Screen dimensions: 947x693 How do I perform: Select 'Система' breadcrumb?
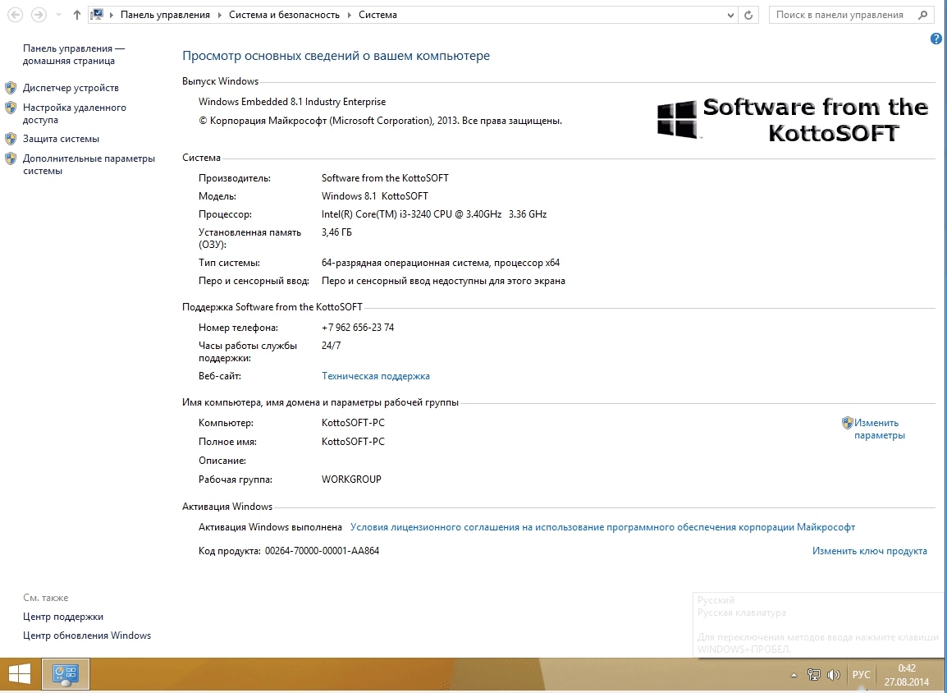coord(377,15)
